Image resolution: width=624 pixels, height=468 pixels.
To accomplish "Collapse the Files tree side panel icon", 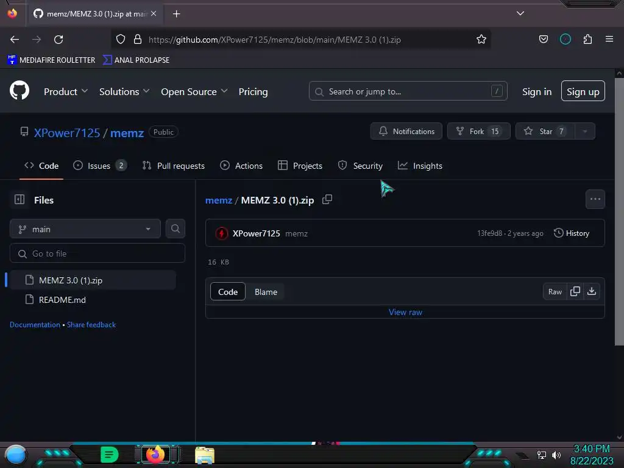I will [19, 200].
